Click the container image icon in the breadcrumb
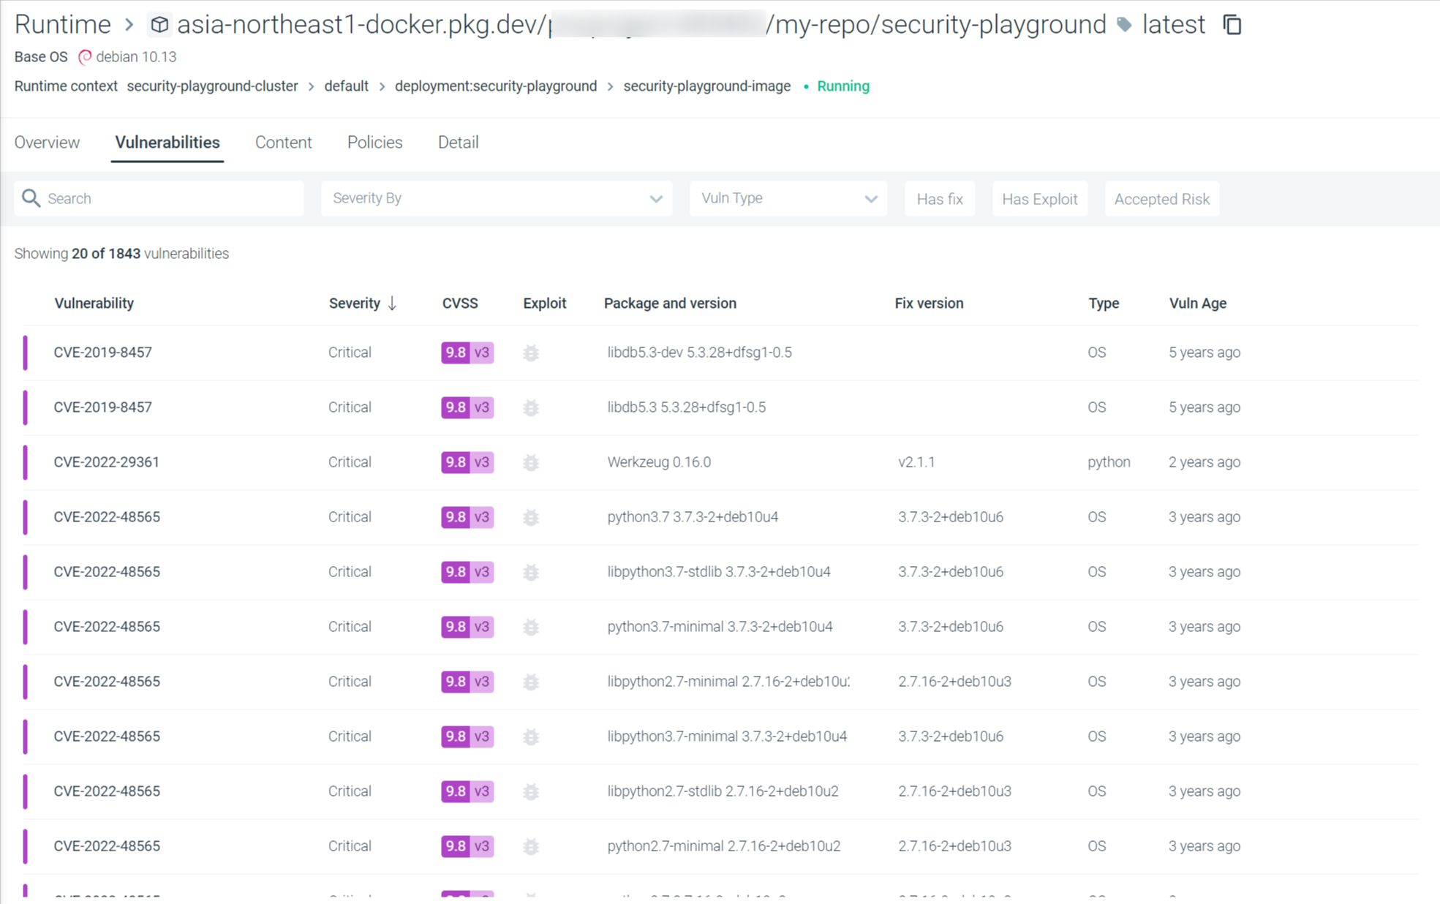 159,24
